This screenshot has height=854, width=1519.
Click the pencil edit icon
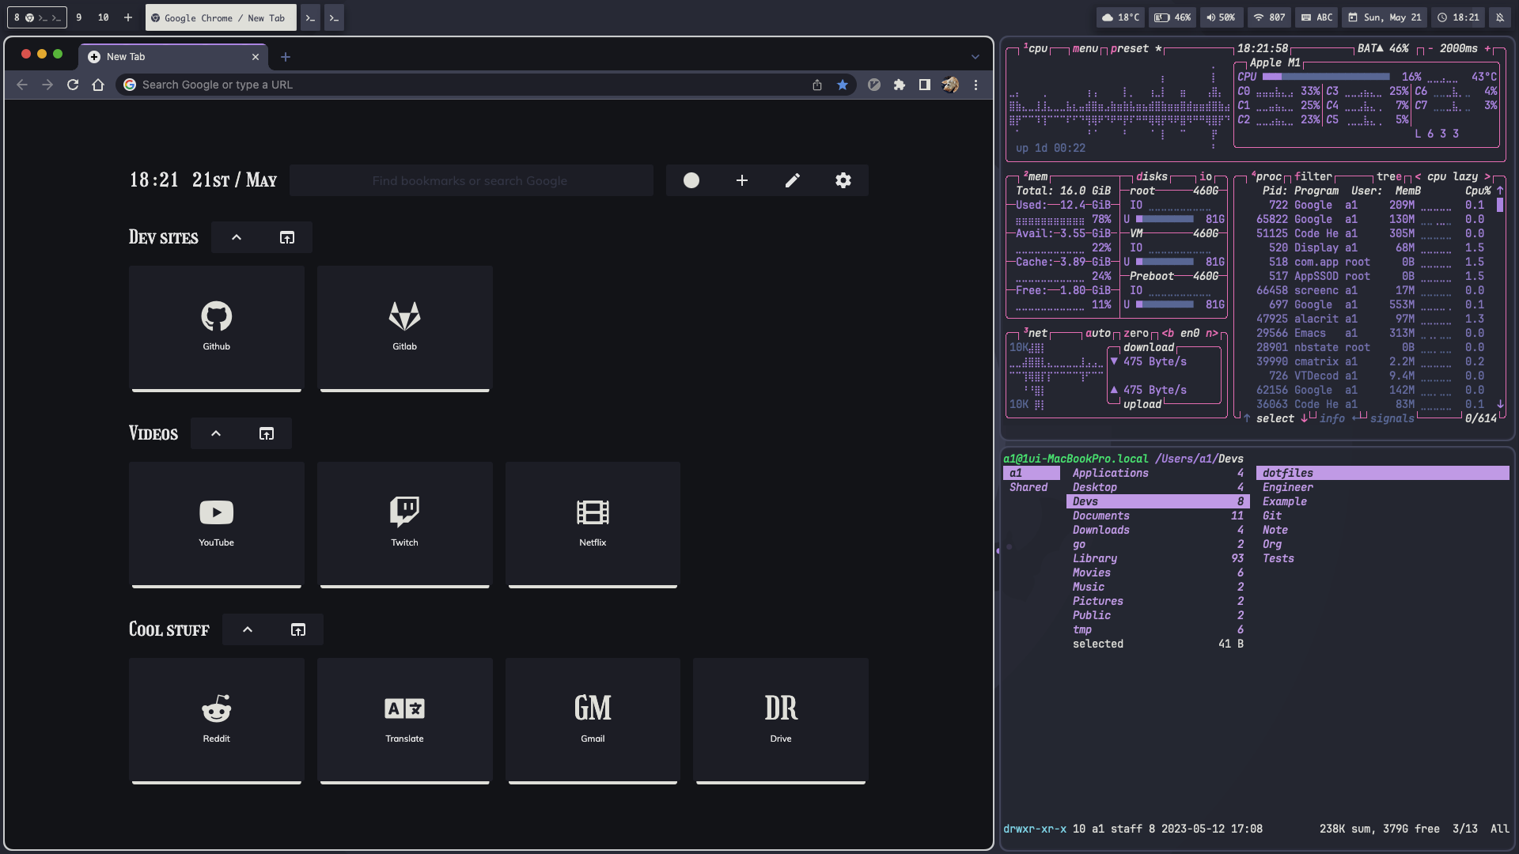[792, 180]
